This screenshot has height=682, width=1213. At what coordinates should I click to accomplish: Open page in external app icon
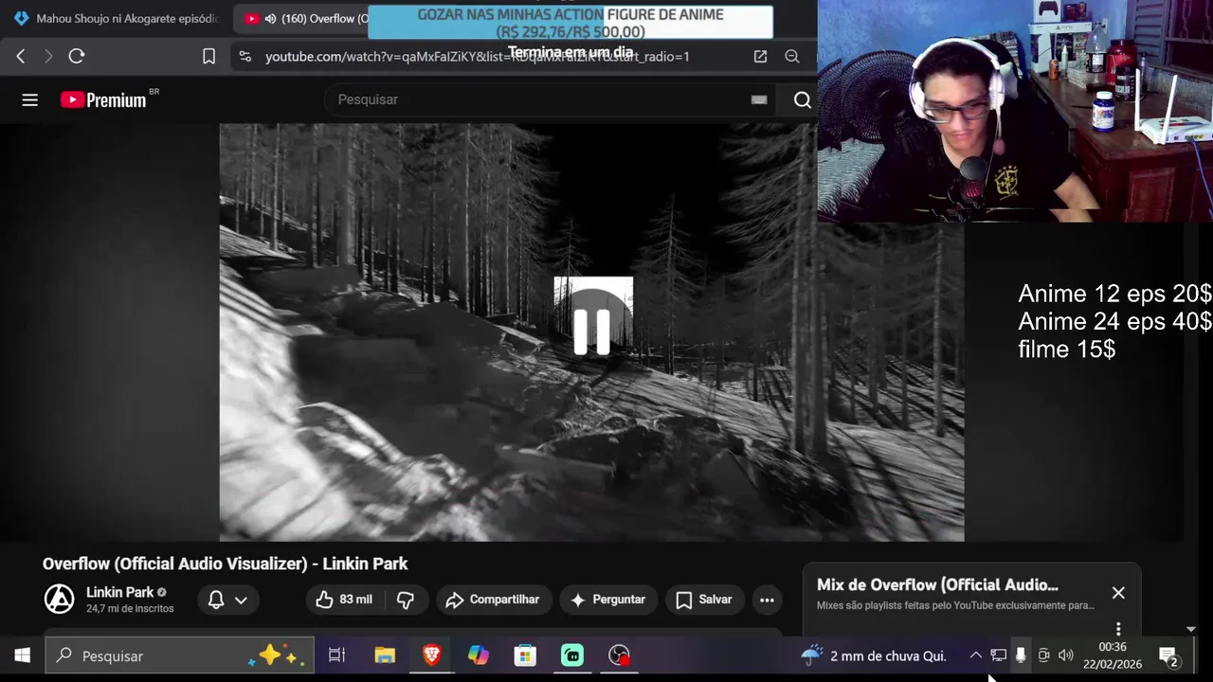click(x=760, y=57)
